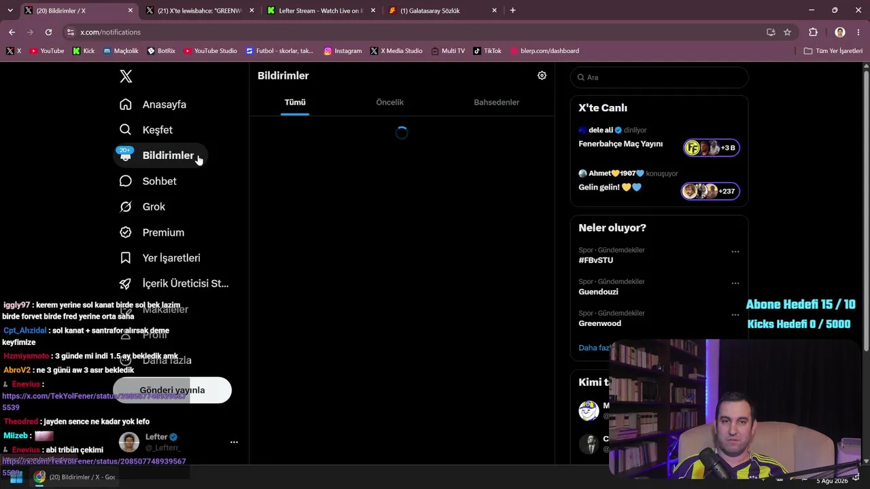View site information for x.com
Image resolution: width=870 pixels, height=489 pixels.
(x=70, y=32)
